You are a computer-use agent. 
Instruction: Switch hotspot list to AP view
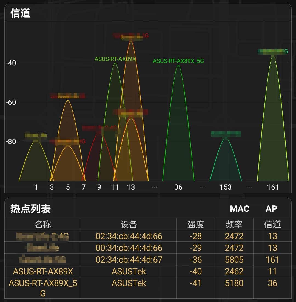[x=271, y=209]
